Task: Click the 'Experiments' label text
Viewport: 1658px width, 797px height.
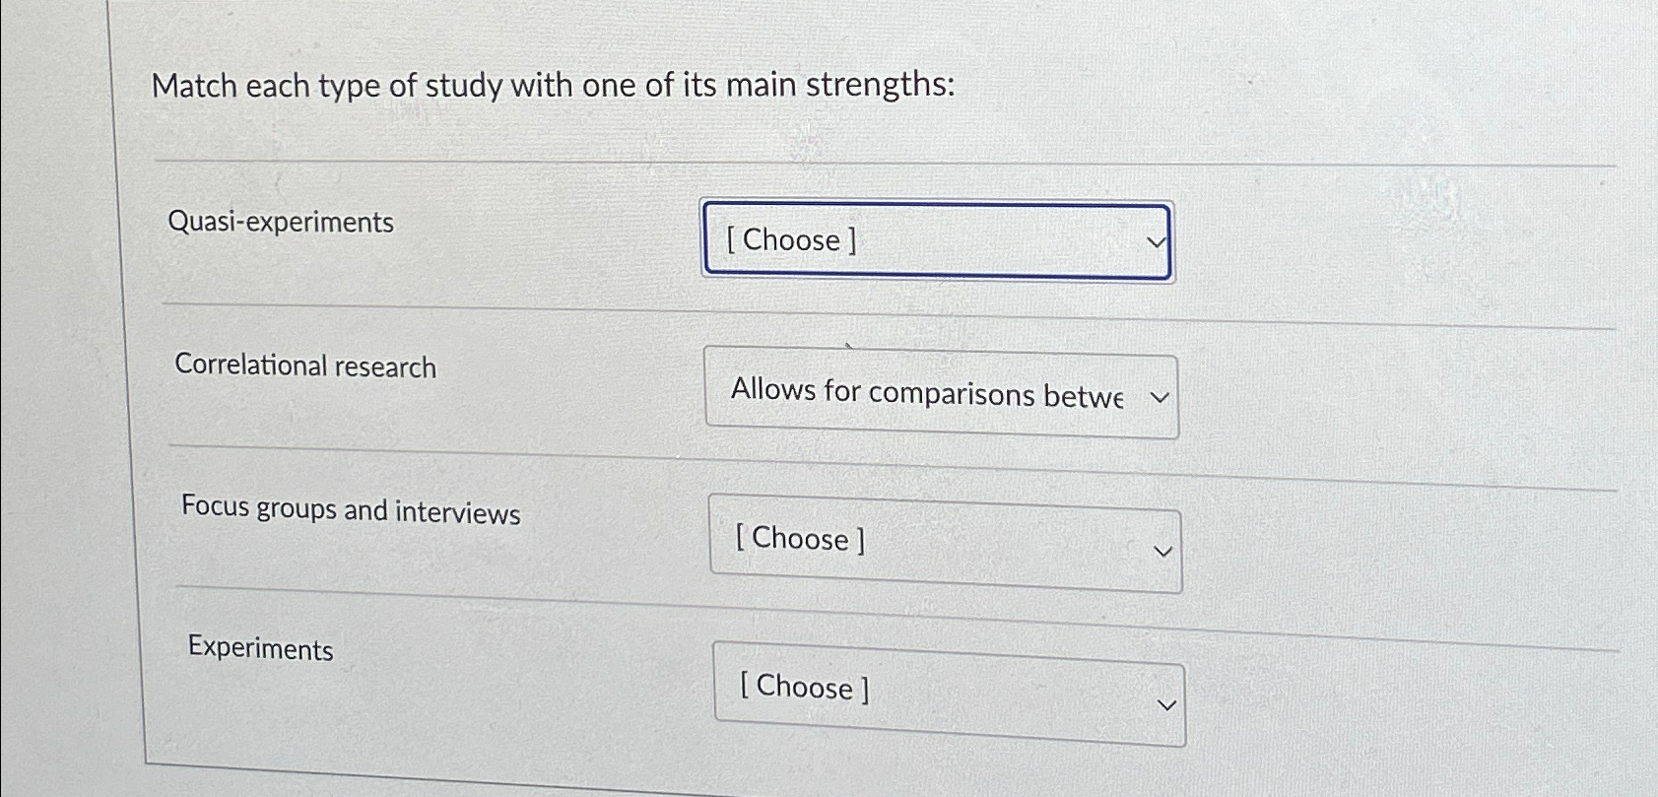Action: pos(261,649)
